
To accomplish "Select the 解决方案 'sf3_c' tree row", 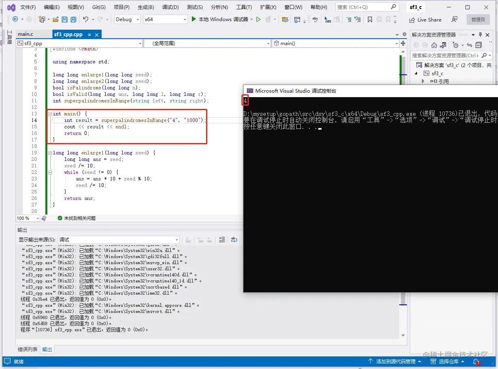I will (x=454, y=65).
